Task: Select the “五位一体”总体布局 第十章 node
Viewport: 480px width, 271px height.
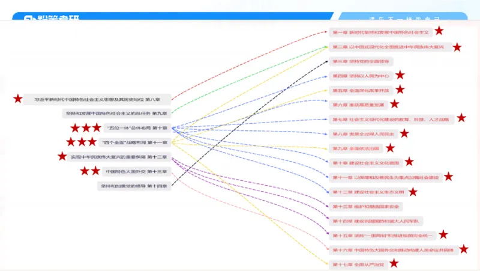Action: [136, 127]
